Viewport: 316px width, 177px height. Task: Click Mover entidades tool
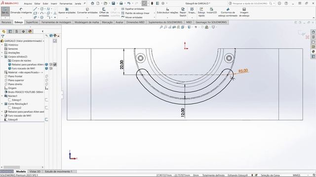(132, 17)
